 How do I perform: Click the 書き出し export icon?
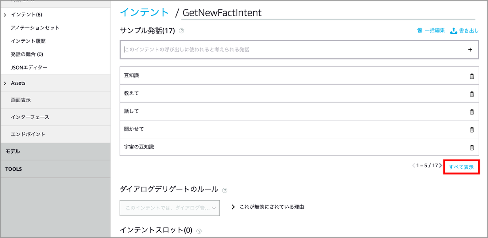click(453, 30)
